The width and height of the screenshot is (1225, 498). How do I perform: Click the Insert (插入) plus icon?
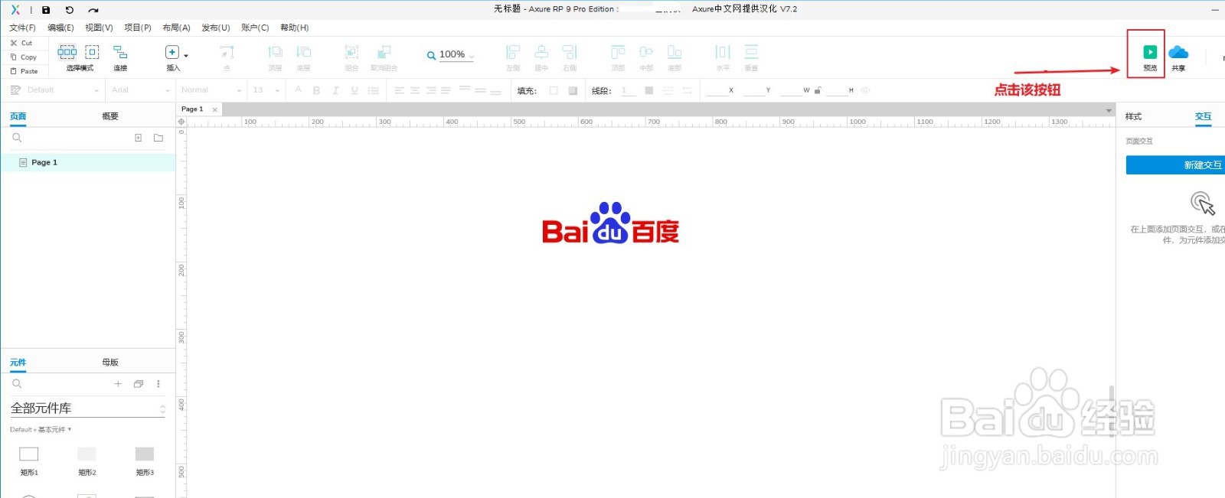tap(172, 52)
